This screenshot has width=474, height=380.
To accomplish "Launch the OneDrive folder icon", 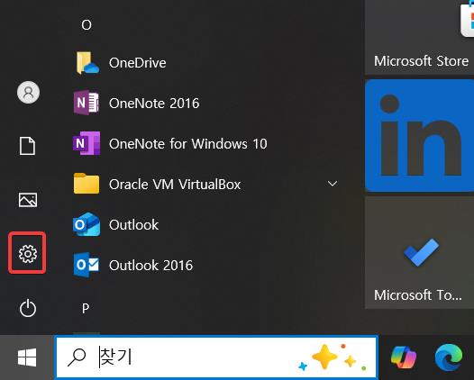I will pyautogui.click(x=87, y=63).
